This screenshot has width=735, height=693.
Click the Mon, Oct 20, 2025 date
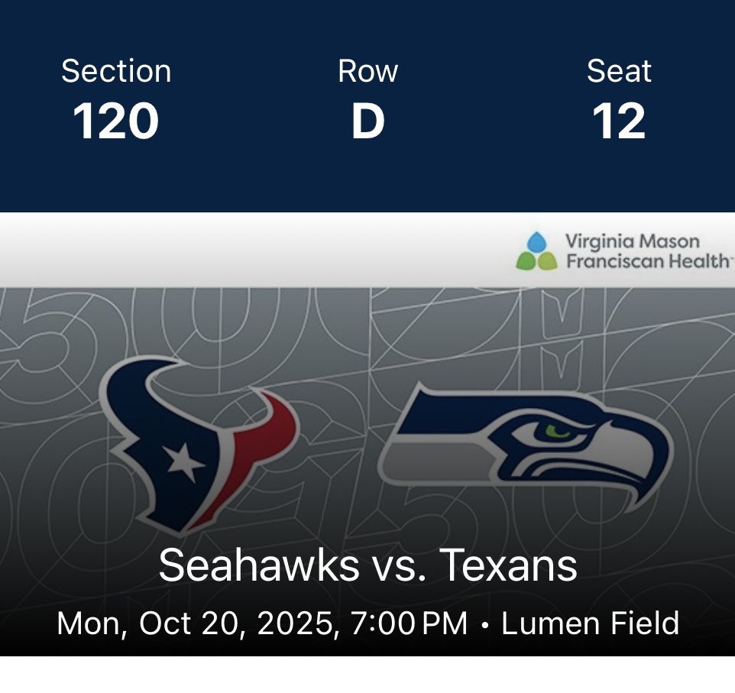pyautogui.click(x=197, y=623)
